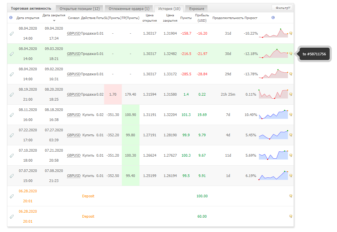
Task: Click mini chart of 5.69% trade
Action: click(x=273, y=155)
